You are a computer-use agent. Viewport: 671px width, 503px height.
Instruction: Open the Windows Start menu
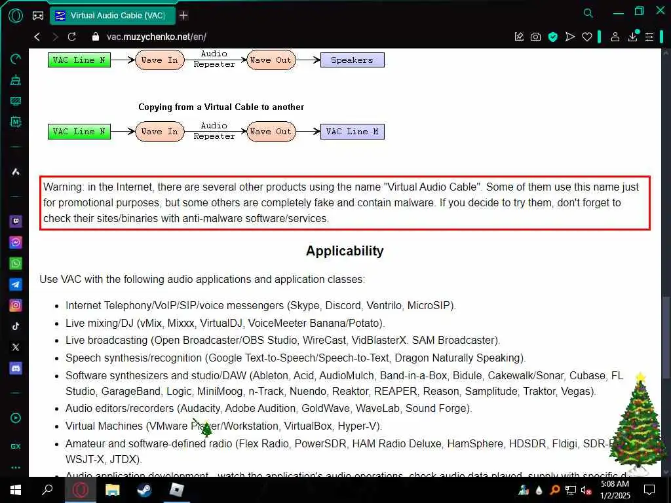click(16, 490)
